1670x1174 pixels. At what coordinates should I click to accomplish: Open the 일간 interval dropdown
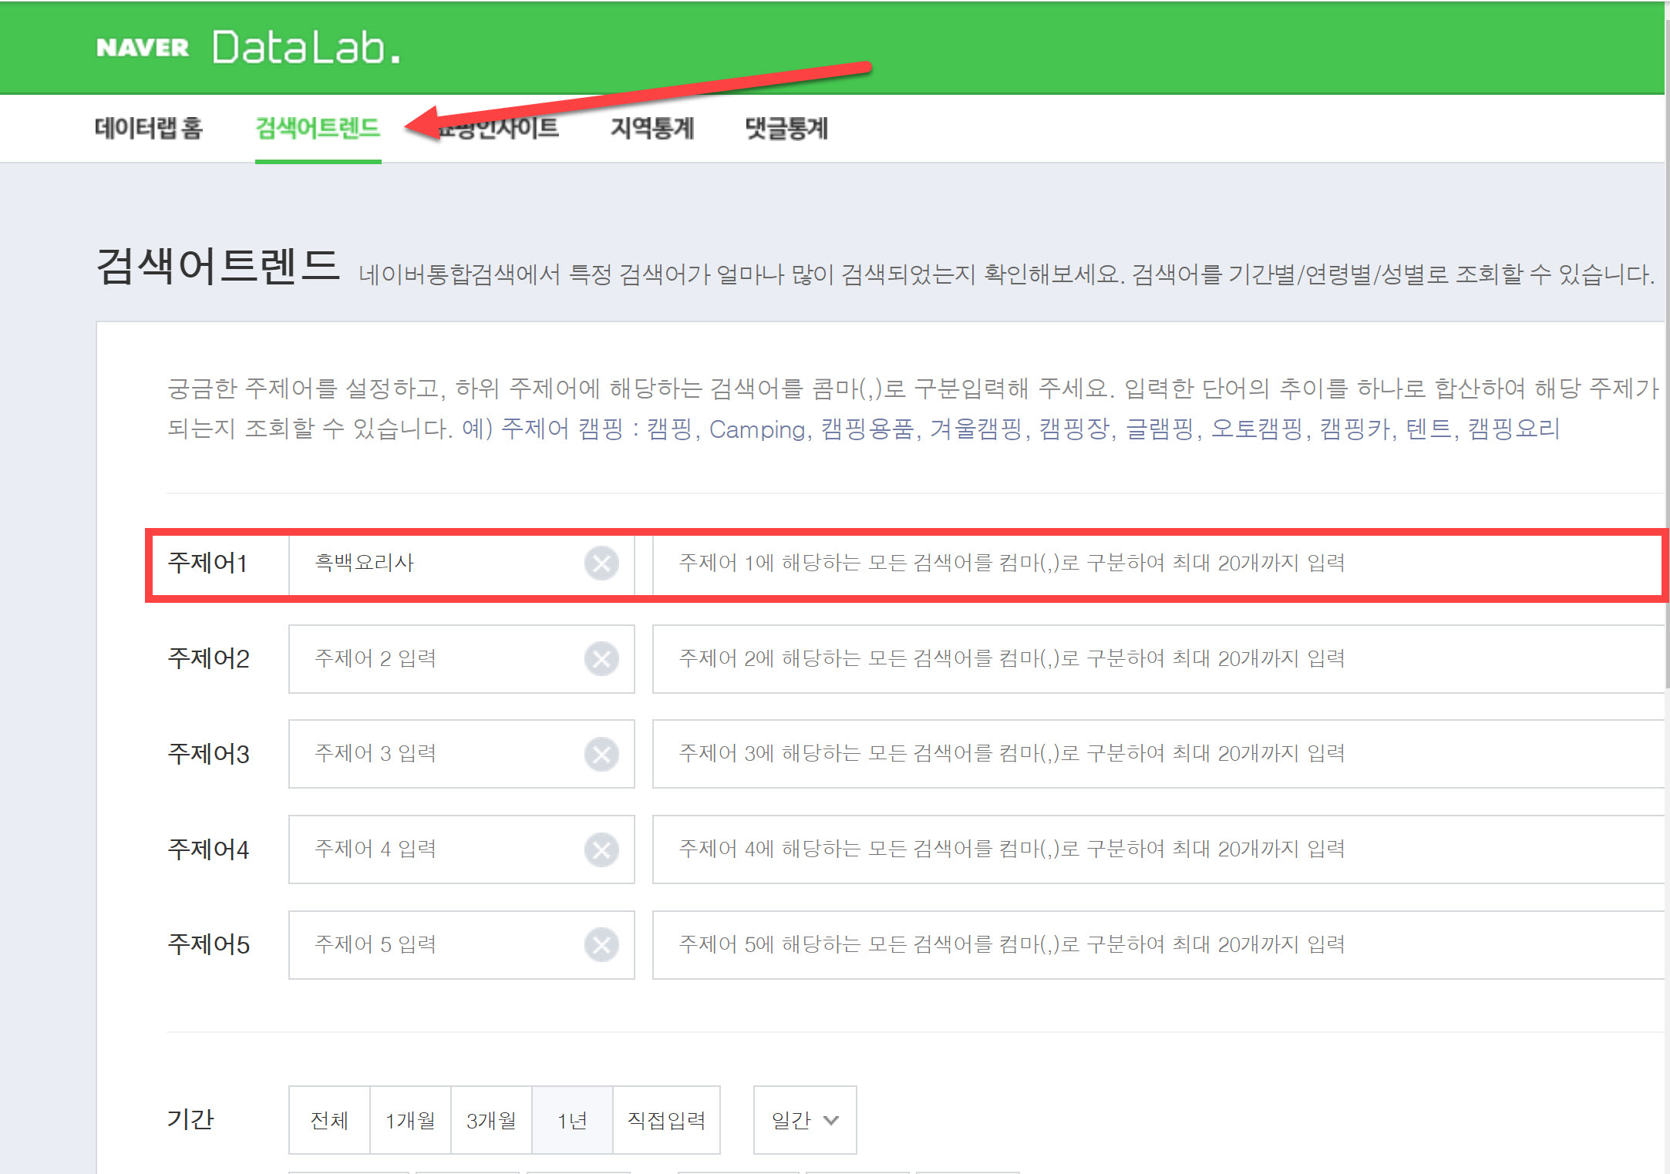pos(804,1120)
